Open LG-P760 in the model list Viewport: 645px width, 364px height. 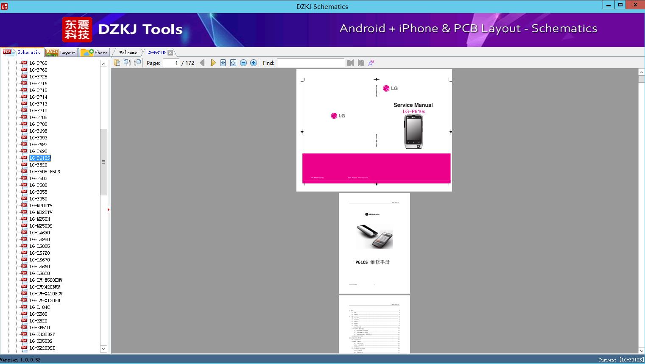click(38, 70)
